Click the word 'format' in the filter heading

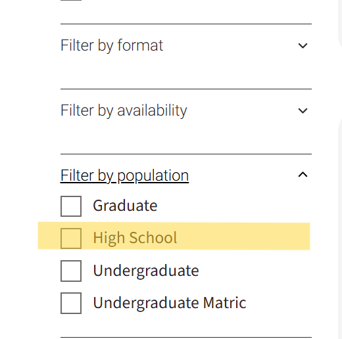[140, 45]
